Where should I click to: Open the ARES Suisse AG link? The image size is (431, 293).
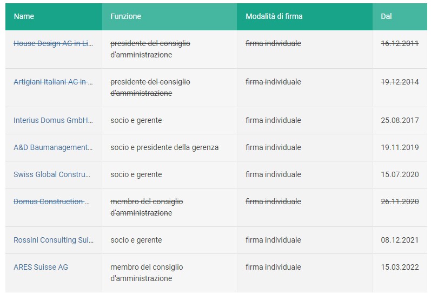click(41, 267)
